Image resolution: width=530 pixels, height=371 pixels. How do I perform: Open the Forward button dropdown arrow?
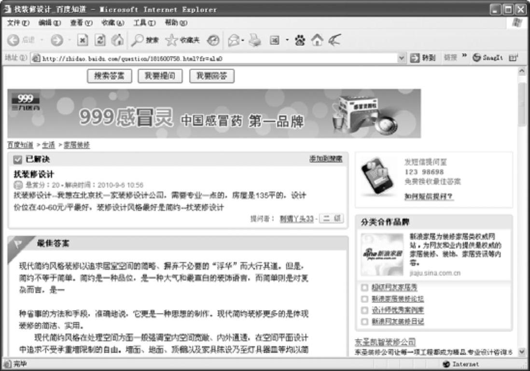[70, 40]
